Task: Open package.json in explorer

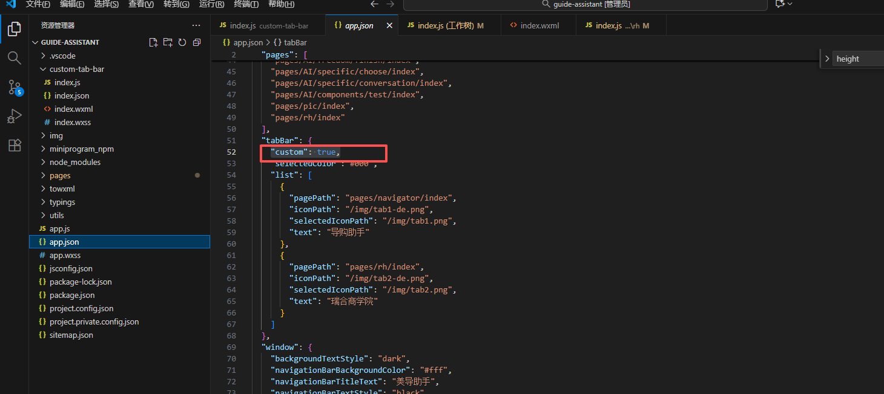Action: pyautogui.click(x=72, y=295)
